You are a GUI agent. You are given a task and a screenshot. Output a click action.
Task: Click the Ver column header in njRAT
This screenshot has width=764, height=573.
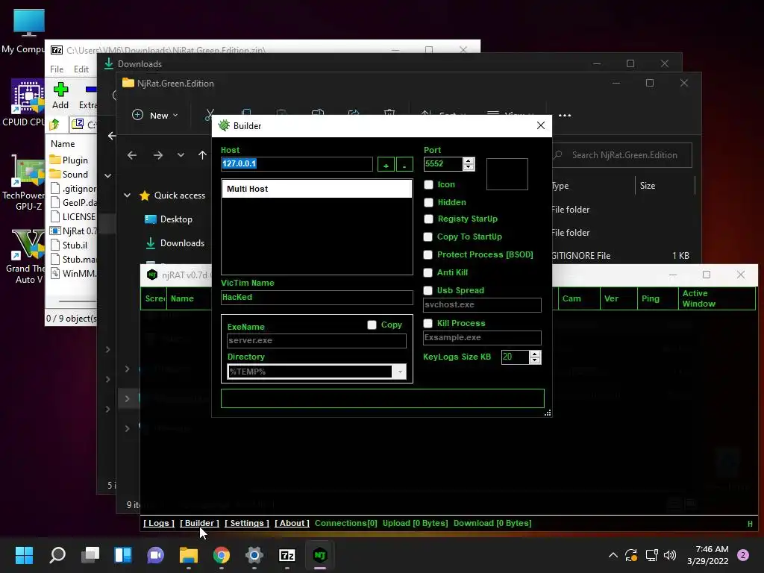point(619,298)
